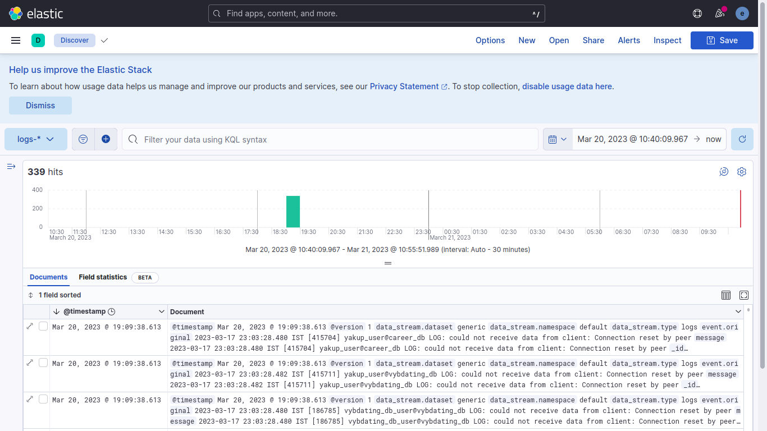
Task: Click the checkmark beside Discover
Action: [104, 40]
